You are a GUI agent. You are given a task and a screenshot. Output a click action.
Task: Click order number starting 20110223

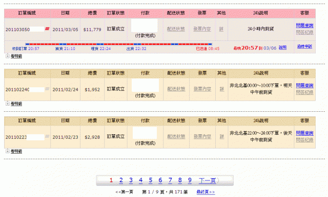[16, 137]
